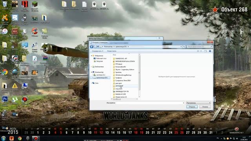Click Компьютер breadcrumb in address bar
The width and height of the screenshot is (251, 141).
coord(108,47)
